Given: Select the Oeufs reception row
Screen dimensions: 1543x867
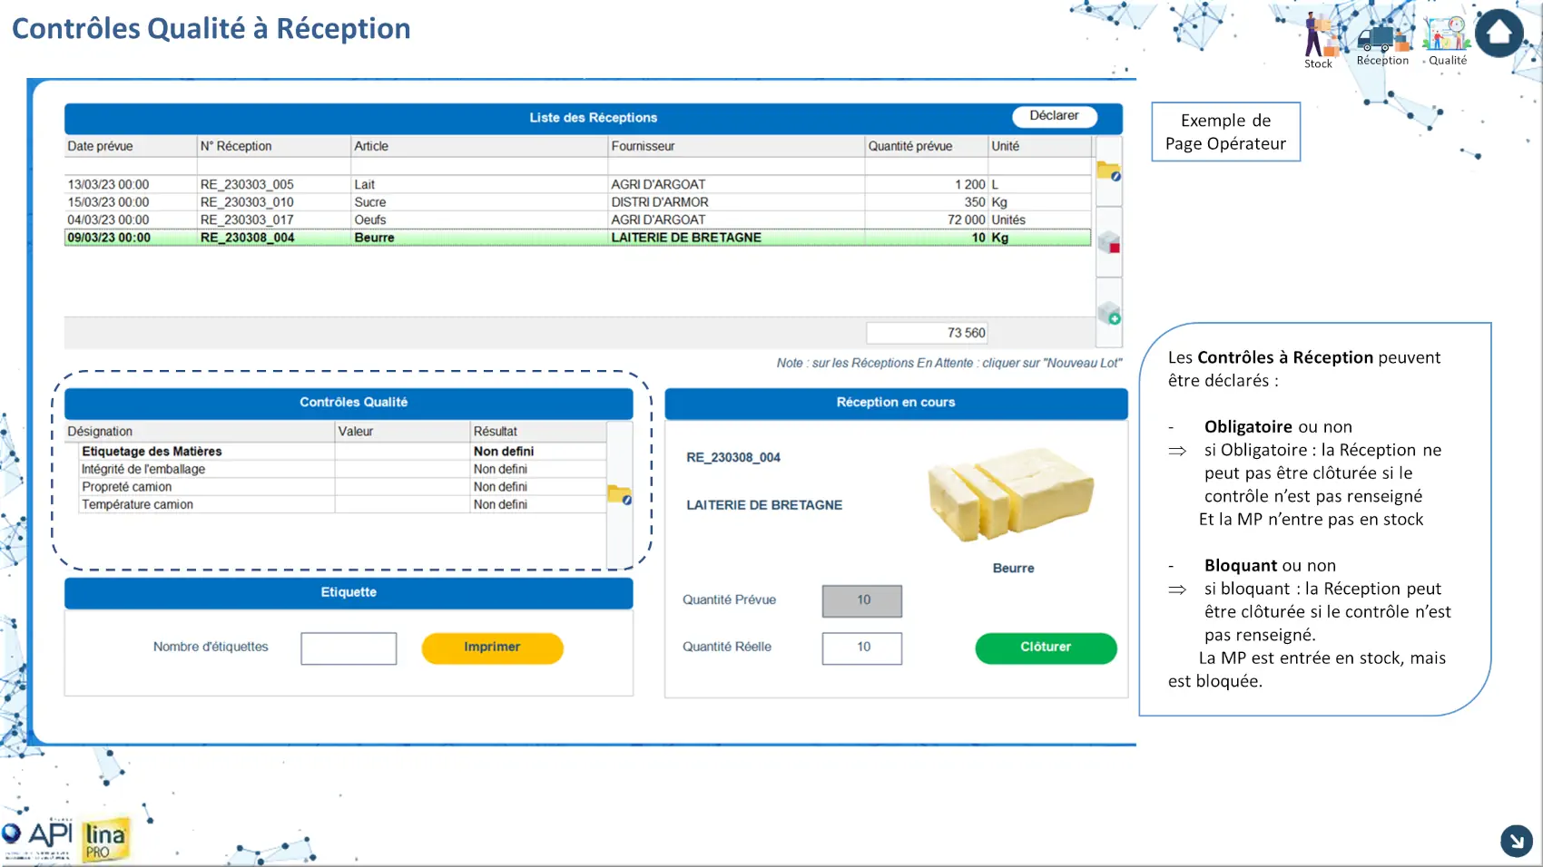Looking at the screenshot, I should (x=577, y=219).
